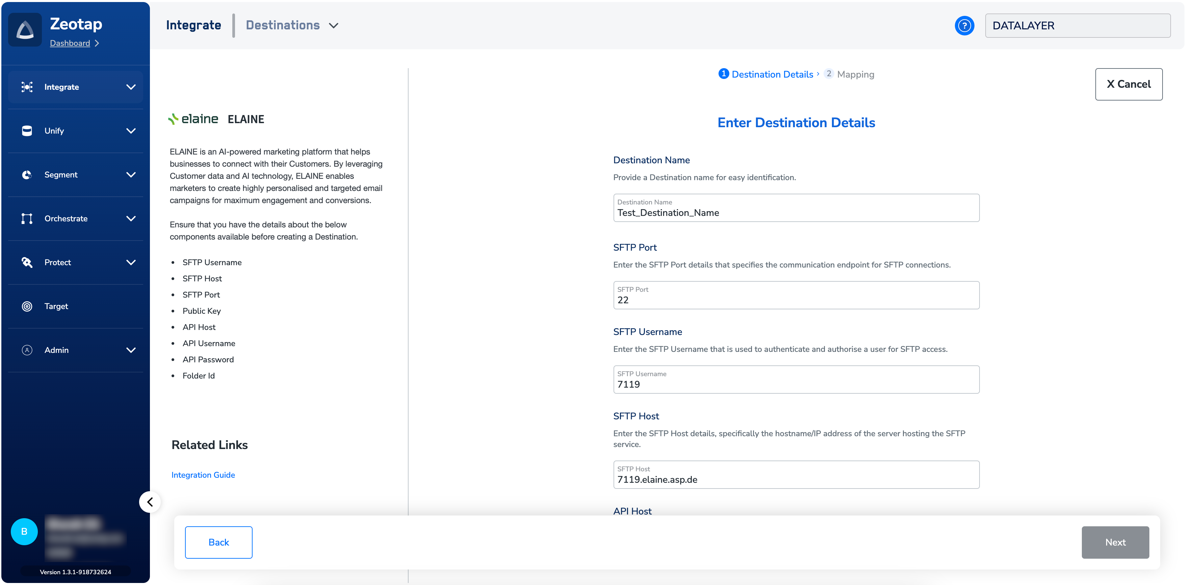
Task: Click the Segment pie chart icon
Action: (x=27, y=175)
